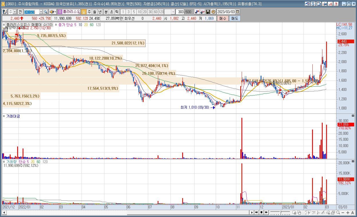Viewport: 357px width, 217px height.
Task: Click the horizontal scrollbar left arrow
Action: click(x=4, y=212)
